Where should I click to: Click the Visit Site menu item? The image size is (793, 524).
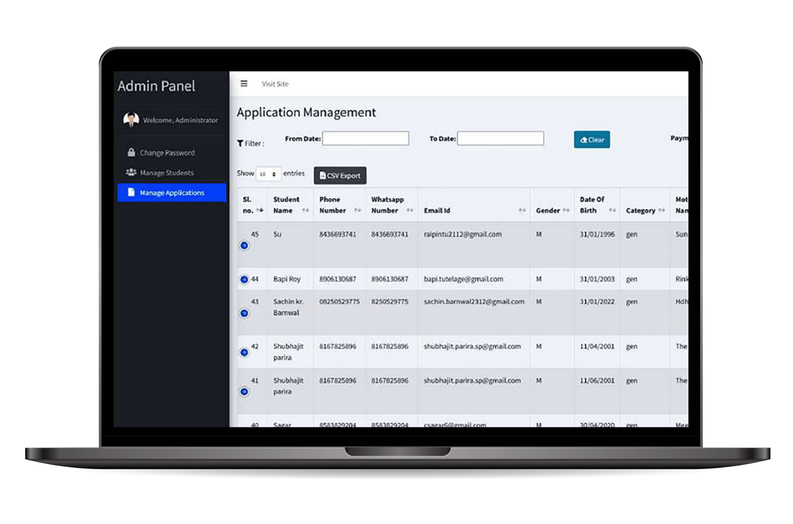pyautogui.click(x=274, y=83)
